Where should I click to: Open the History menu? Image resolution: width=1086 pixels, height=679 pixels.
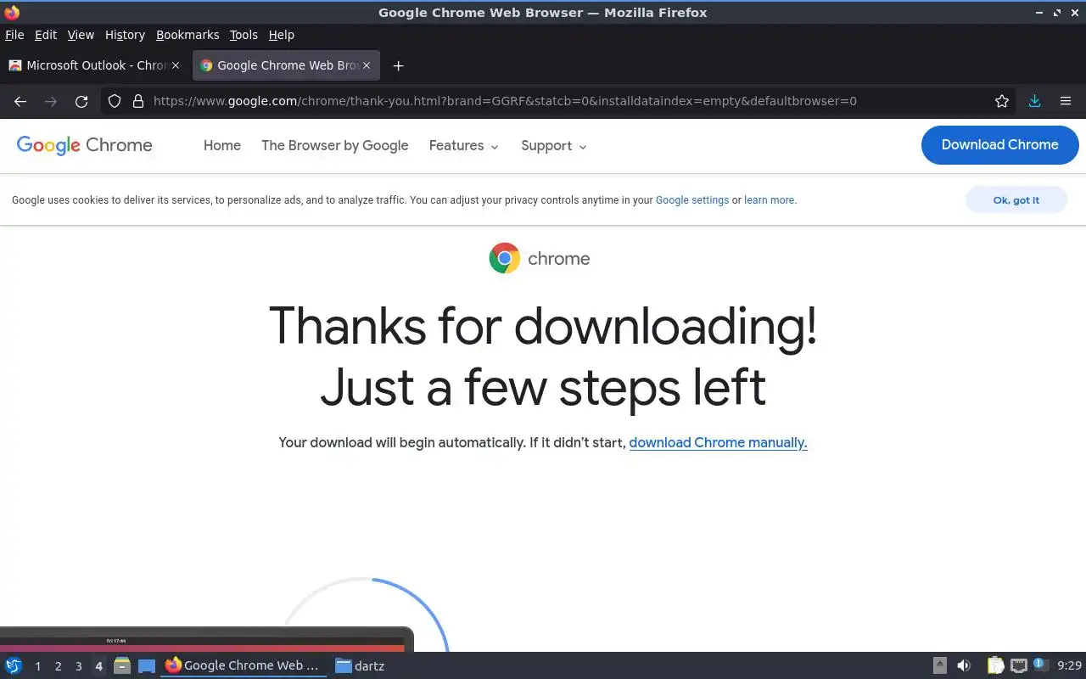point(125,35)
